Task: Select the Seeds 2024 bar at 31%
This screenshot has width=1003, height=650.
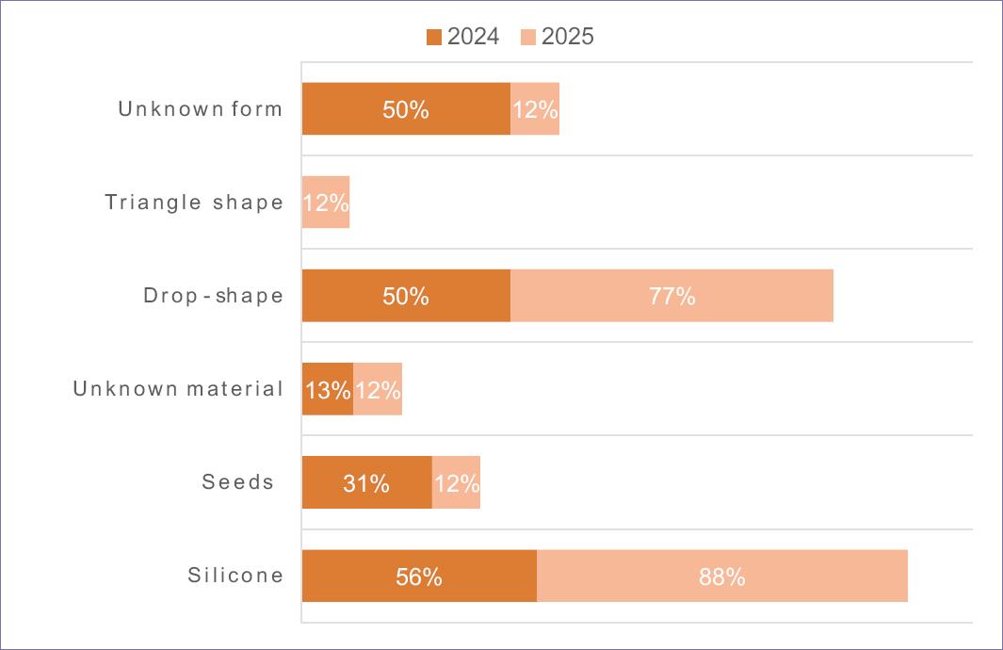Action: point(366,482)
